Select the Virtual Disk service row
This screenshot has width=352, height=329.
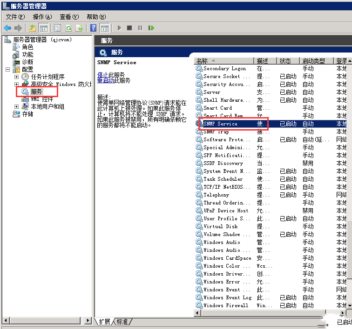271,226
